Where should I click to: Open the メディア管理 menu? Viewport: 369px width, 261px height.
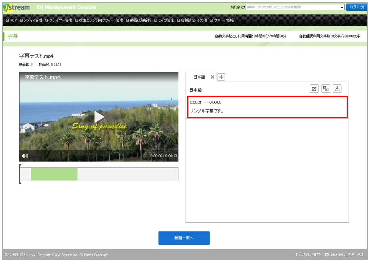pyautogui.click(x=31, y=20)
